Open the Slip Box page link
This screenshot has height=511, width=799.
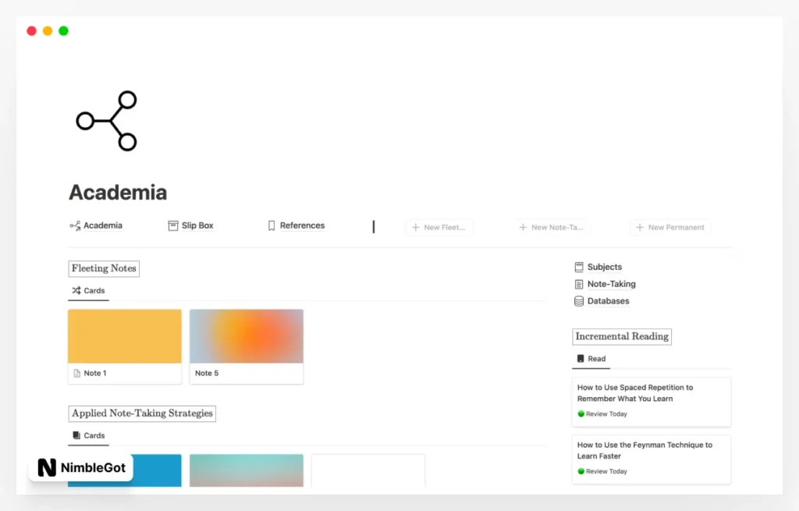click(197, 225)
